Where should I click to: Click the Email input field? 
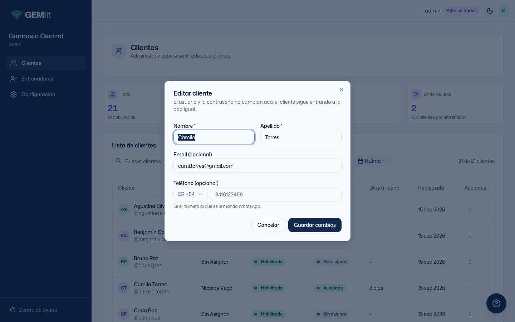click(257, 166)
